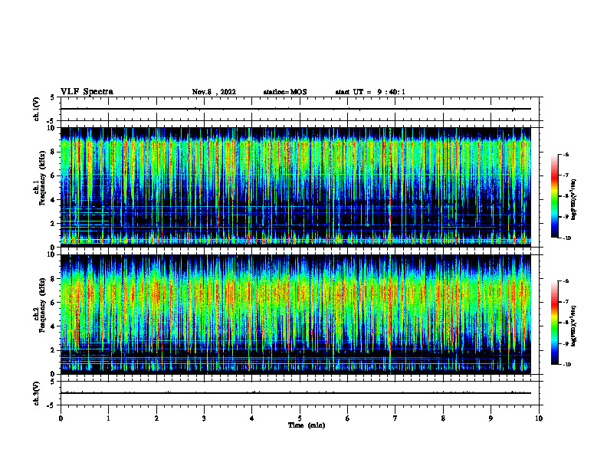
Task: Click inside the ch.1 frequency spectrogram panel
Action: pos(296,187)
